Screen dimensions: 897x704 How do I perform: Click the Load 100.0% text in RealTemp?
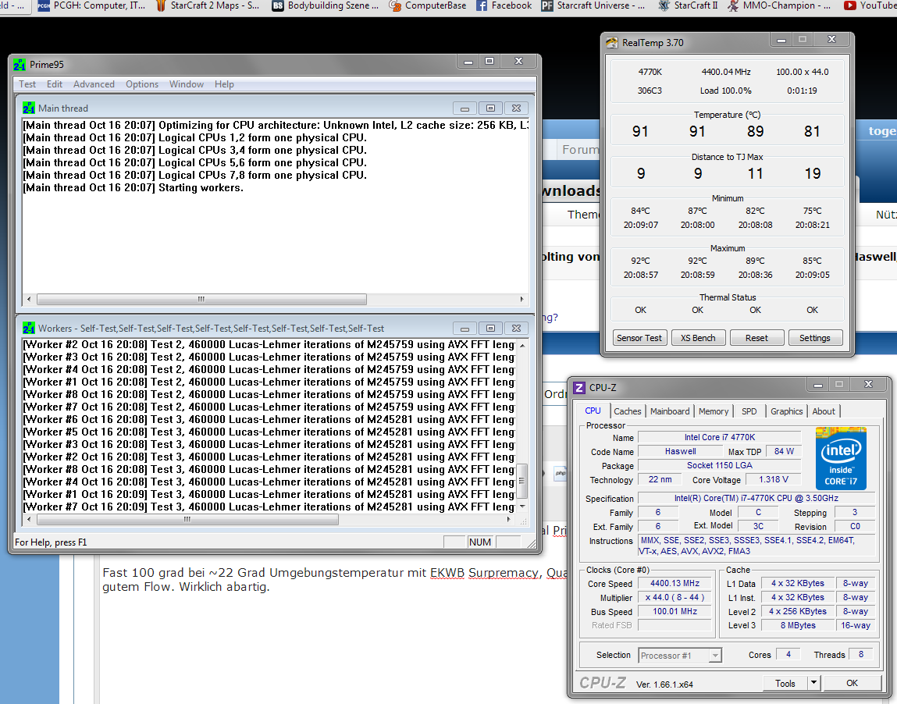[725, 91]
